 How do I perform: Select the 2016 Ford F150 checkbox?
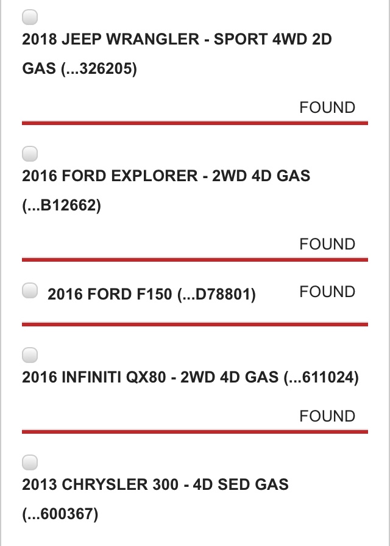[30, 290]
